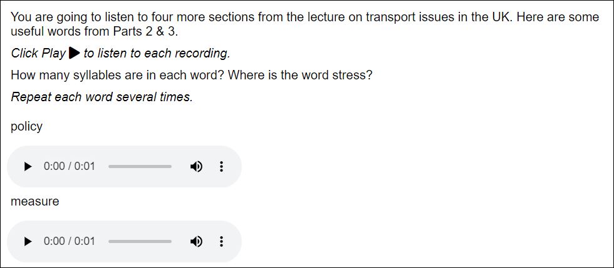The width and height of the screenshot is (614, 268).
Task: Click the time display on the "measure" player
Action: tap(69, 241)
